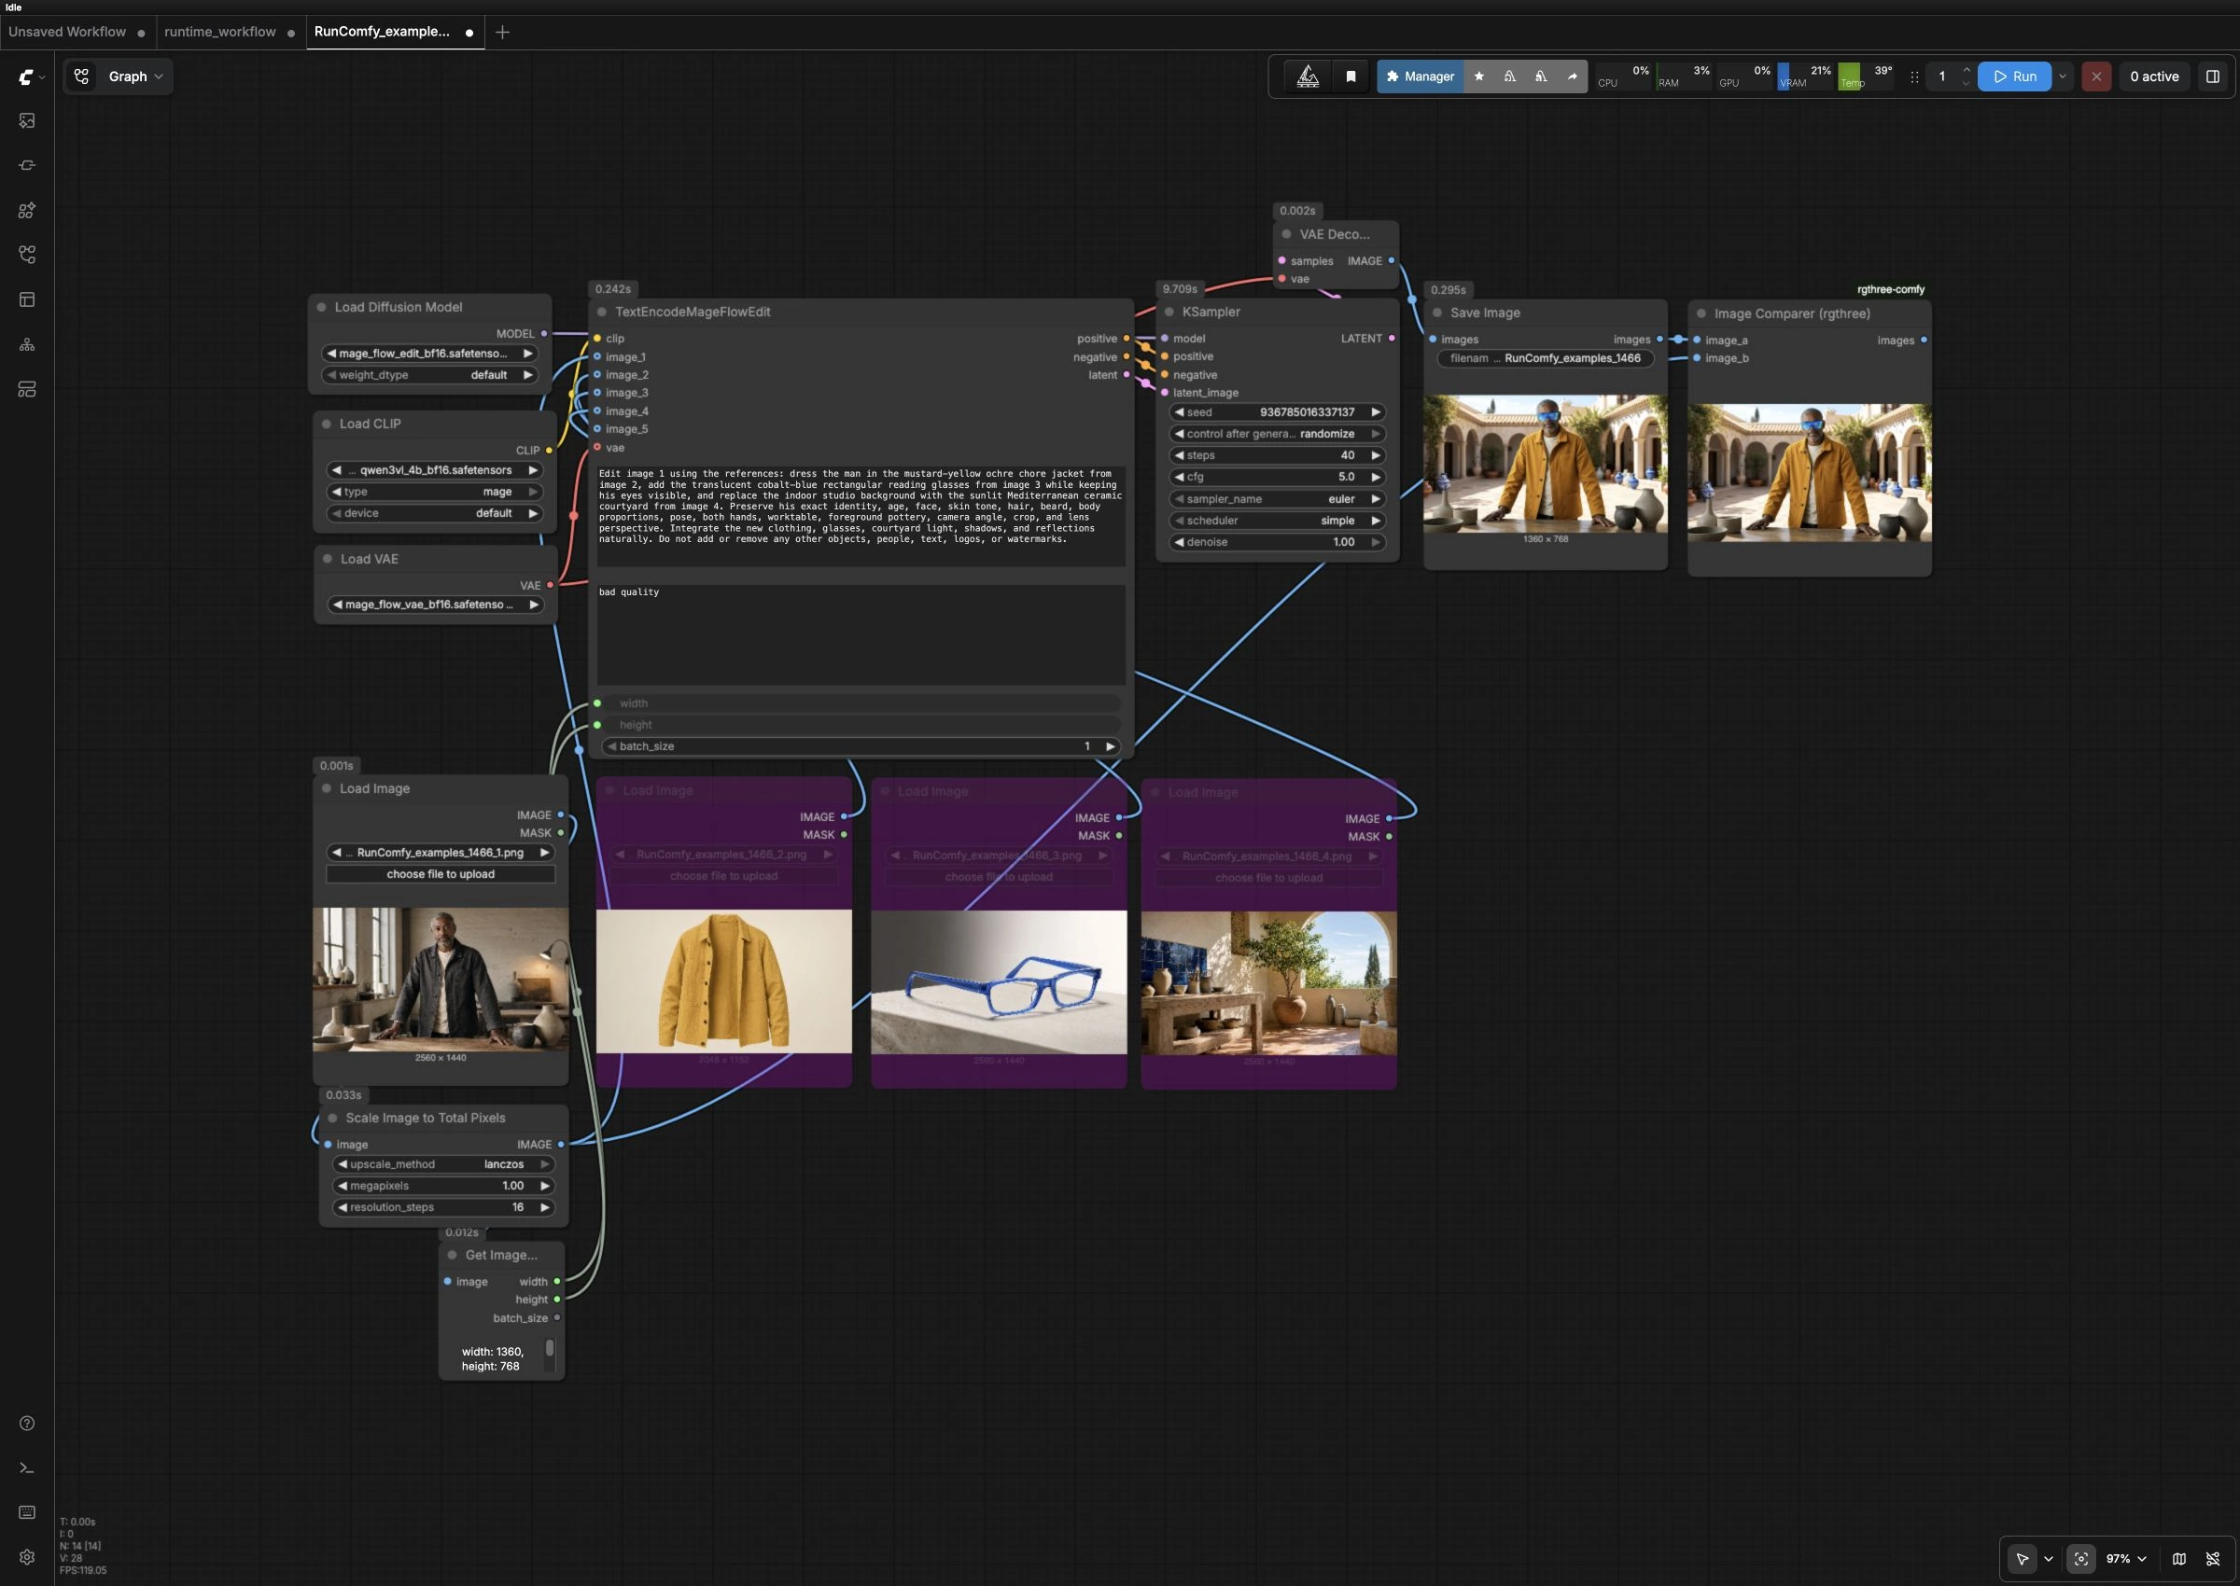Collapse the KSampler node via its title dot
The image size is (2240, 1586).
click(x=1169, y=312)
